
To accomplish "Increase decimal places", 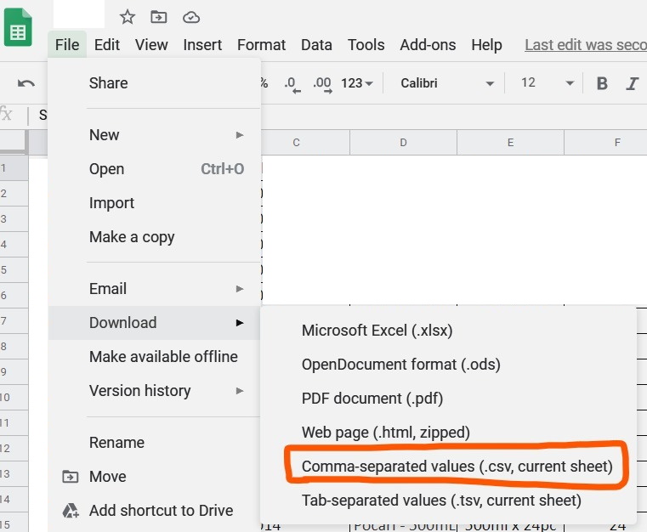I will pos(322,84).
